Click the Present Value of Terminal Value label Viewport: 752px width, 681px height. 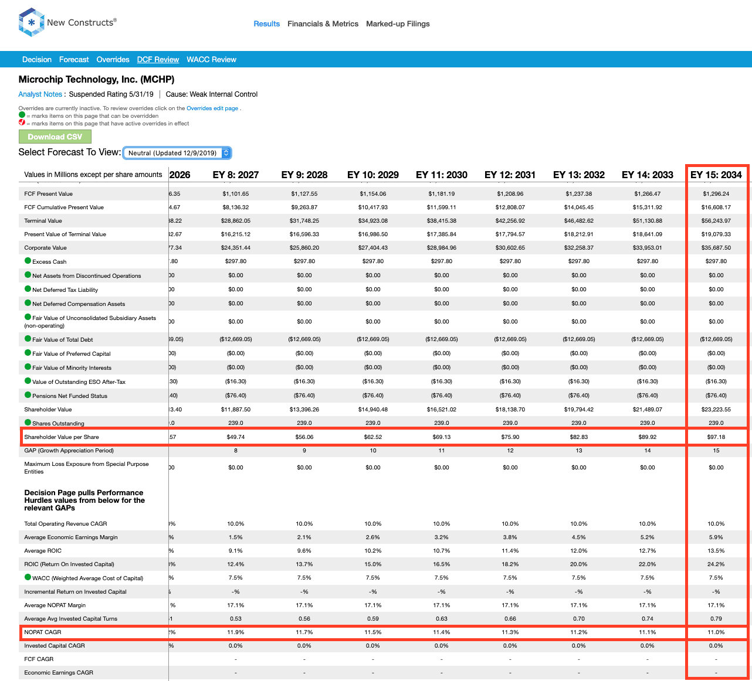click(65, 234)
